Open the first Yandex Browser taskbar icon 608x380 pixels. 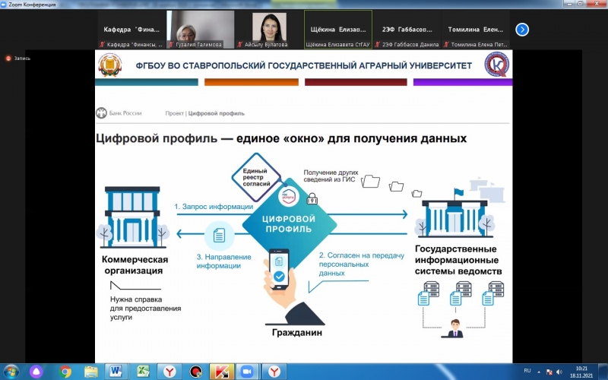pyautogui.click(x=169, y=372)
